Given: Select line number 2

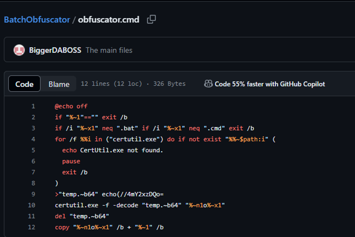Looking at the screenshot, I should tap(33, 117).
